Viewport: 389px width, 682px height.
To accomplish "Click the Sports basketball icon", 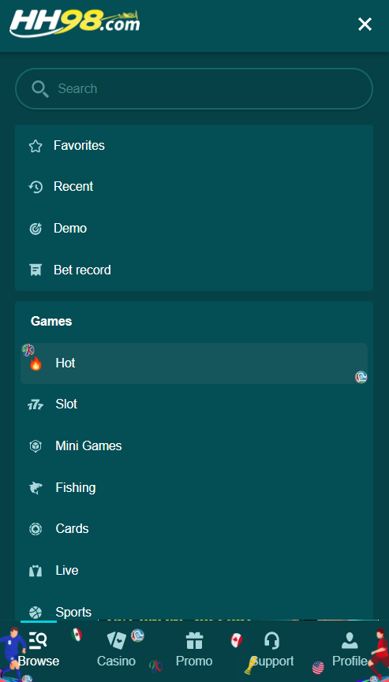I will (36, 613).
